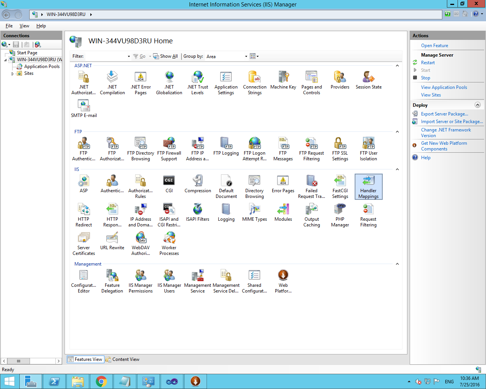Open .NET Globalization feature
486x389 pixels.
coord(169,83)
